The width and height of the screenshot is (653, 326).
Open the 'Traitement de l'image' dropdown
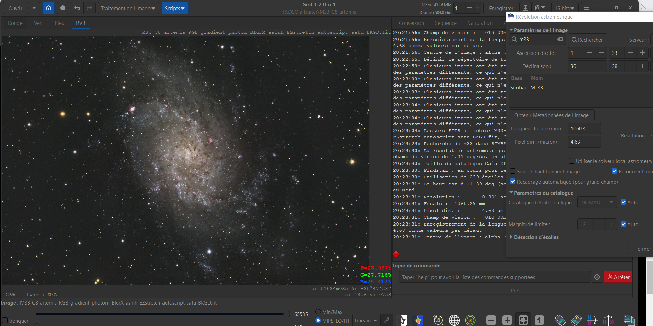click(128, 8)
